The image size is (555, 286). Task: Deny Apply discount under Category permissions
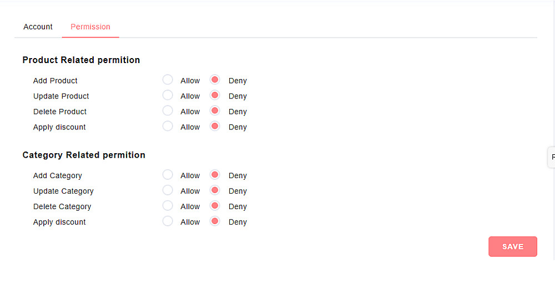coord(215,221)
